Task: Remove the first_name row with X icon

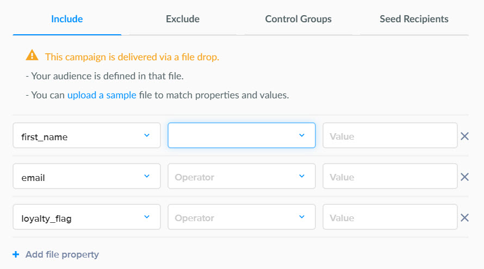Action: [464, 136]
